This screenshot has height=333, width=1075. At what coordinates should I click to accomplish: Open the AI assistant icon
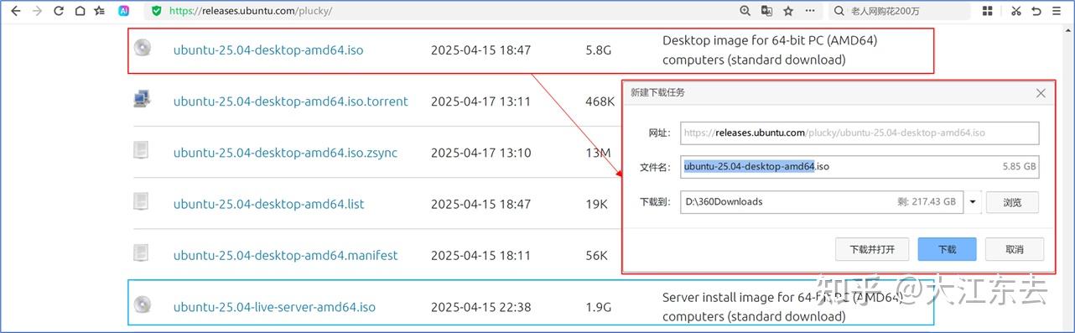pyautogui.click(x=124, y=11)
